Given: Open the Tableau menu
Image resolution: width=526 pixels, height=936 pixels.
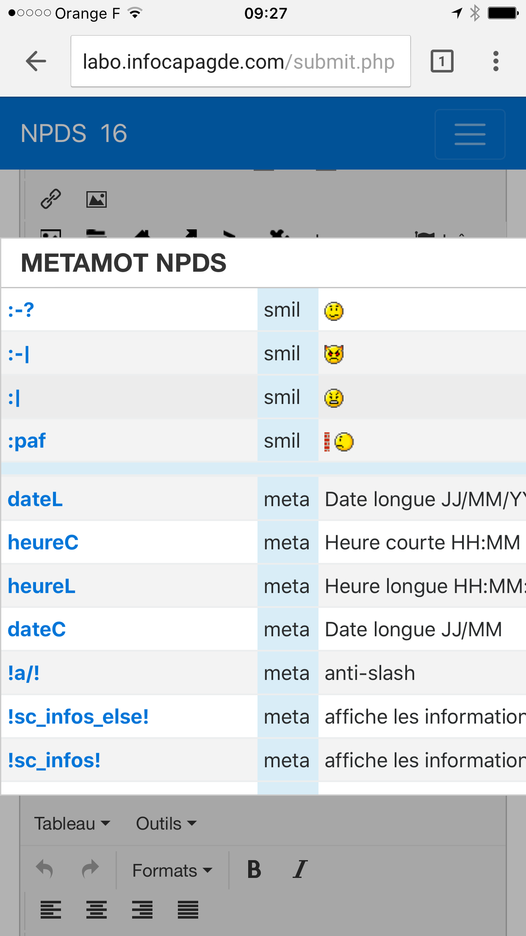Looking at the screenshot, I should pyautogui.click(x=72, y=823).
